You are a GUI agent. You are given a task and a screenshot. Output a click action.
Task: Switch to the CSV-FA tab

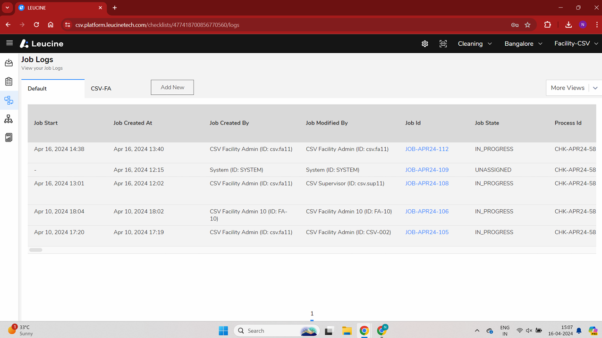101,88
